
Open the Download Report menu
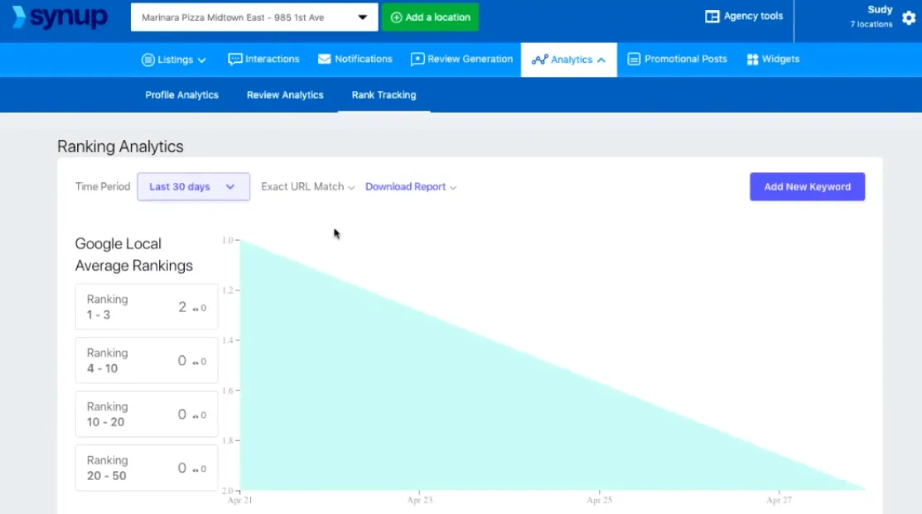click(x=411, y=187)
